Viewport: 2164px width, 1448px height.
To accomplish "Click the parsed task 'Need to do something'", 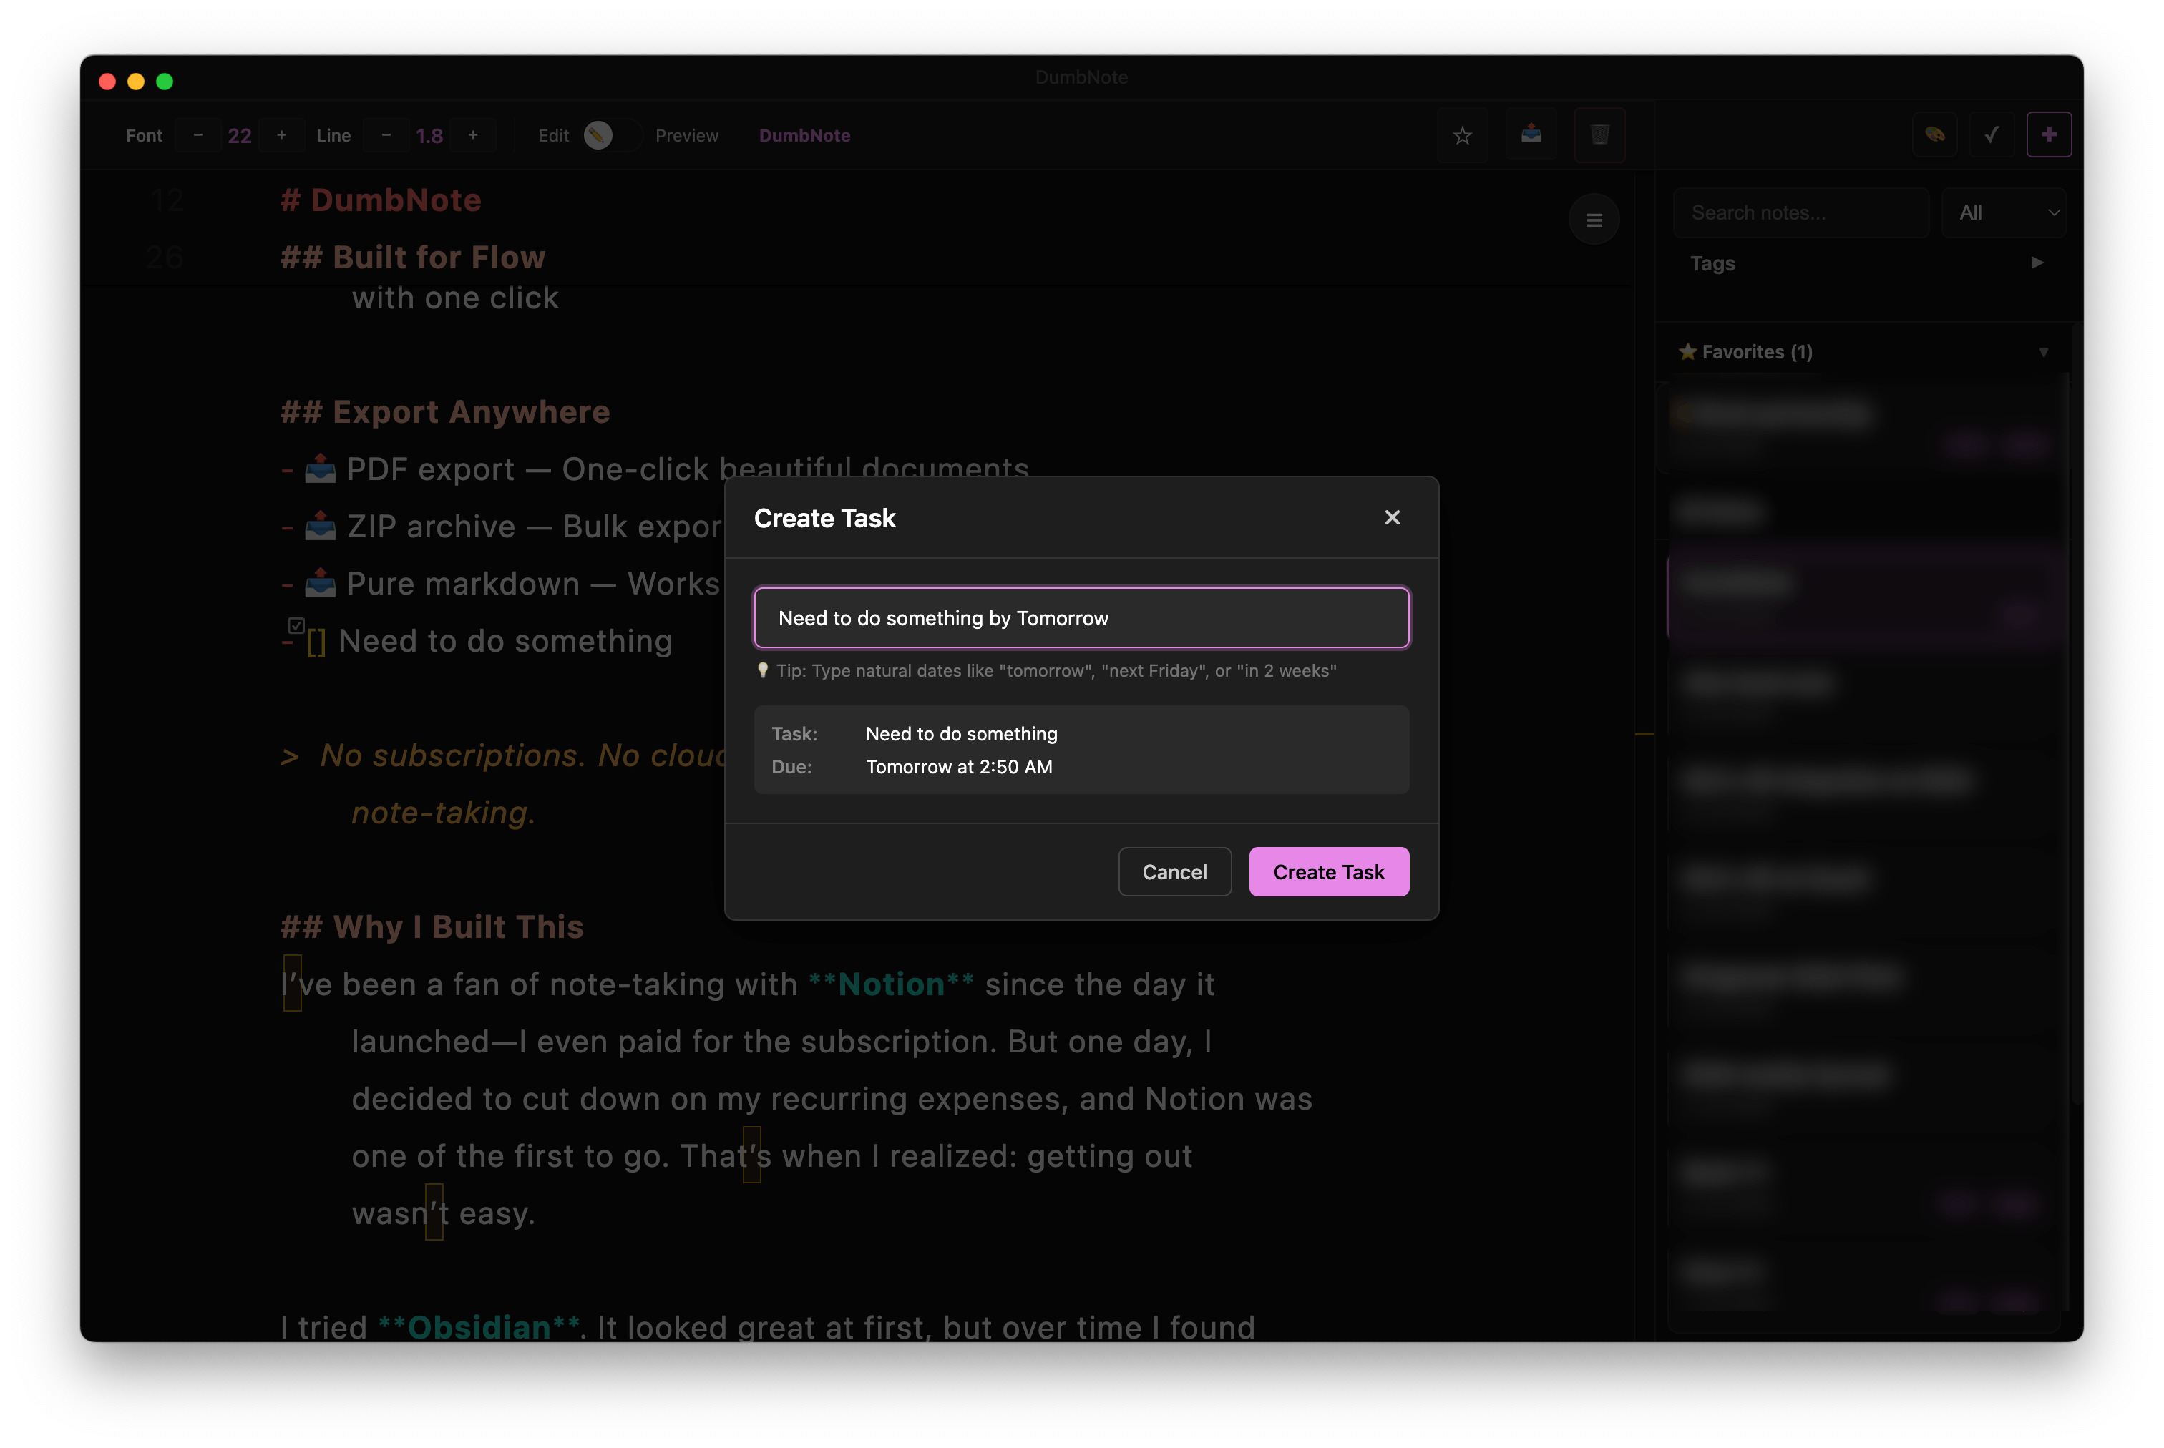I will [962, 734].
